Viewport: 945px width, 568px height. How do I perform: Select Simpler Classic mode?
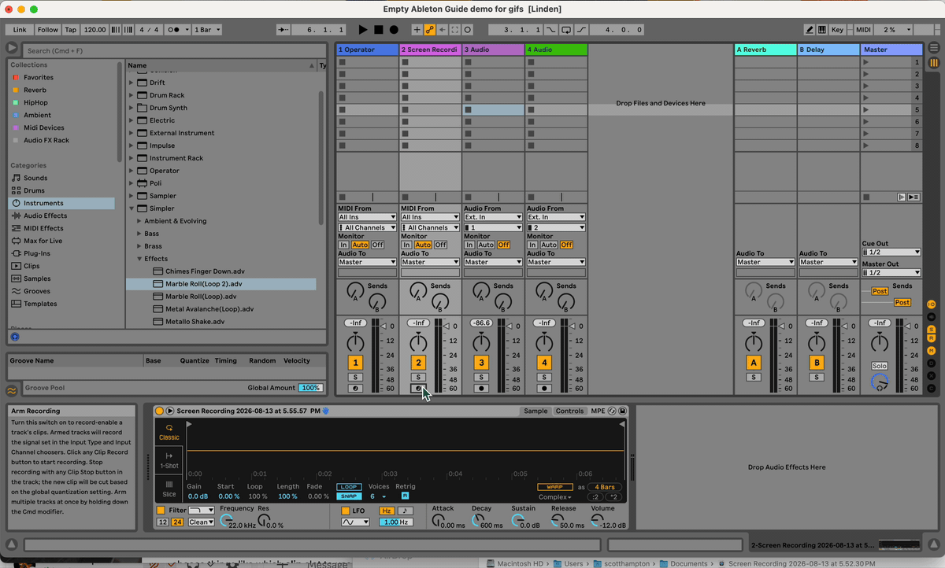tap(169, 432)
